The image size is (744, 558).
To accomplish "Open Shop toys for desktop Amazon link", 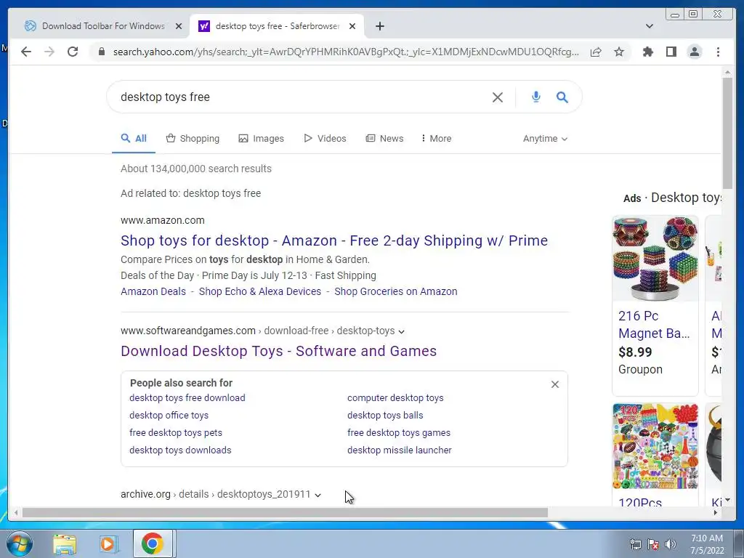I will 334,240.
